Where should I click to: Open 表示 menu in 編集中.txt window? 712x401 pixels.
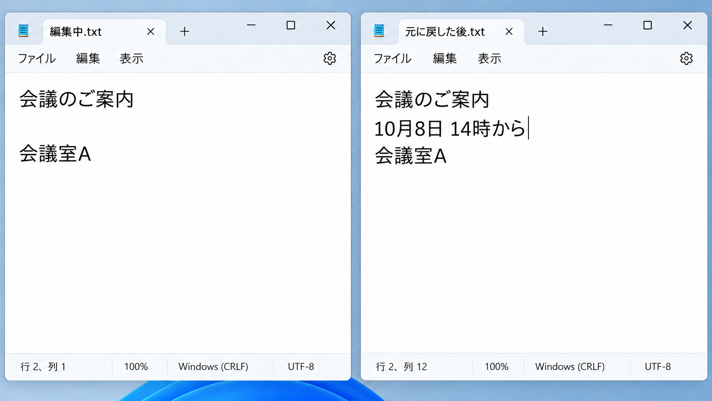[x=132, y=58]
